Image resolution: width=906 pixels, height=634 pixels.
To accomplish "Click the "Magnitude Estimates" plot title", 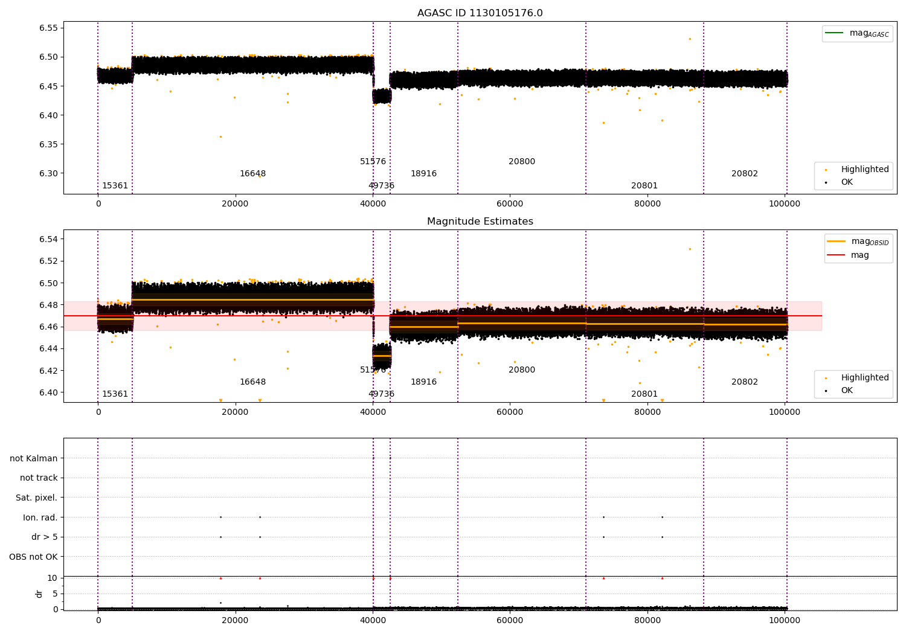I will pos(480,222).
